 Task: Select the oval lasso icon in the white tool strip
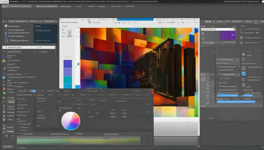(77, 32)
